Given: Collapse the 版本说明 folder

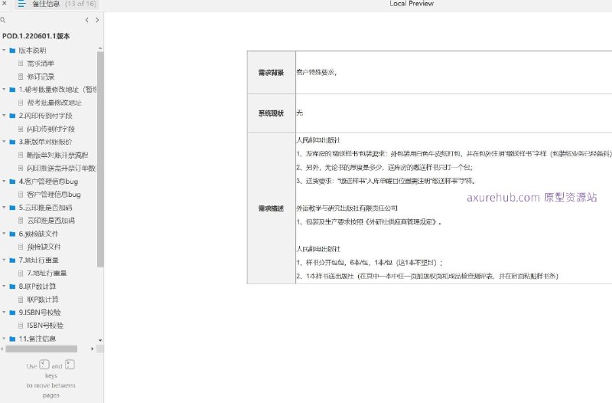Looking at the screenshot, I should pos(4,50).
